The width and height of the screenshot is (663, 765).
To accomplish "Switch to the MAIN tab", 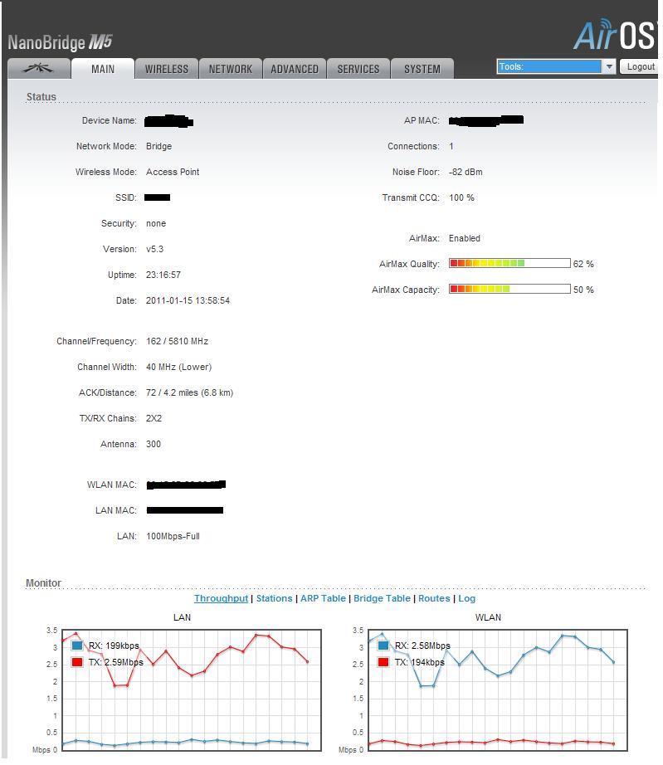I will point(103,69).
